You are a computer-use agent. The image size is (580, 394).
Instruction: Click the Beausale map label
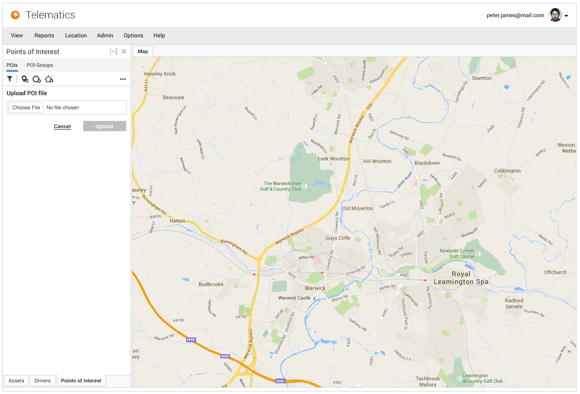click(x=173, y=97)
